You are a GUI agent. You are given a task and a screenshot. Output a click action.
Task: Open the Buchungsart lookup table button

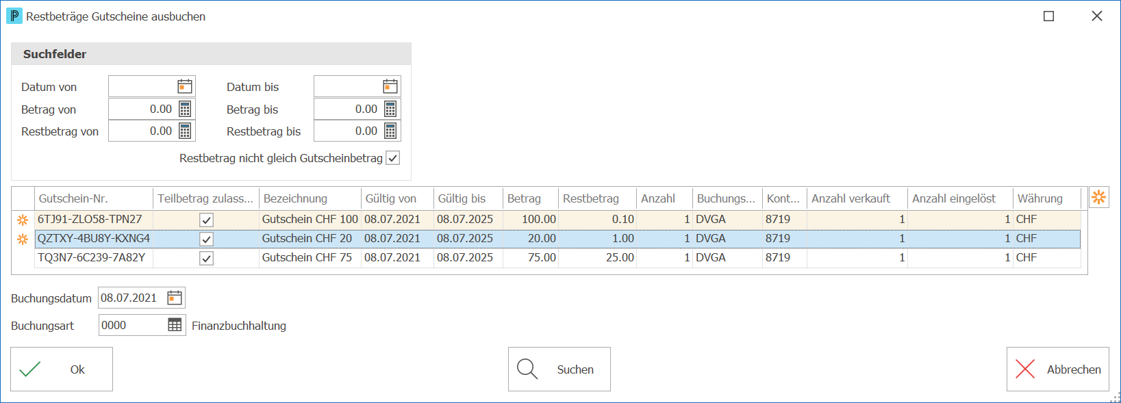tap(175, 325)
